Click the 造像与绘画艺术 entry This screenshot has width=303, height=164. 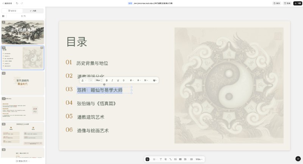pyautogui.click(x=93, y=130)
